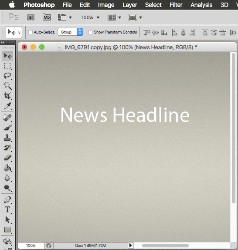
Task: Select the Rectangle shape tool
Action: coord(7,230)
